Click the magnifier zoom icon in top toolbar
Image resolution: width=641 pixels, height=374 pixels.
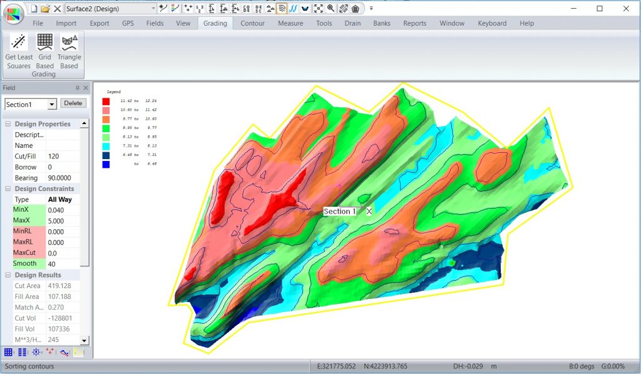(x=331, y=9)
